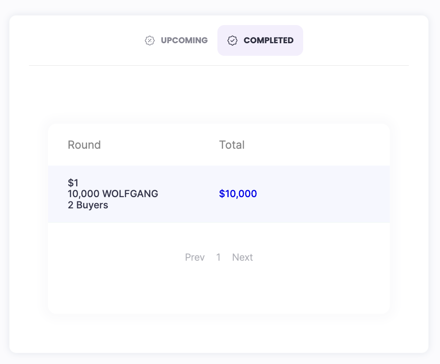Screen dimensions: 440x364
Task: Click the $1 round price text
Action: tap(73, 183)
